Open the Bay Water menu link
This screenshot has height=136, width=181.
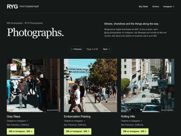(x=143, y=7)
